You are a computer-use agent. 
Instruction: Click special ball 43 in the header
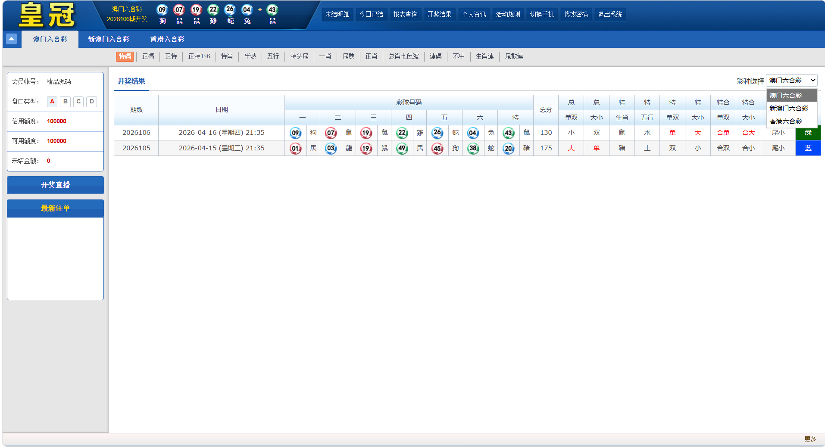(x=272, y=10)
